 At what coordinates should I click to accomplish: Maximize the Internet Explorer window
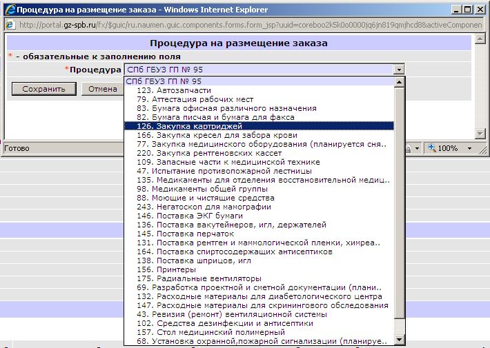click(x=468, y=10)
